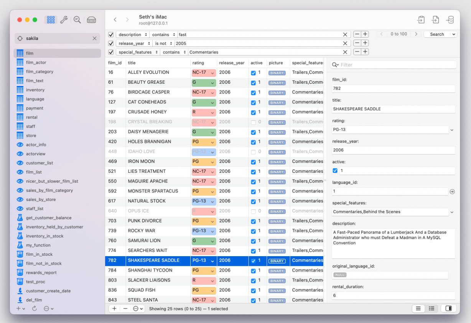Screen dimensions: 471x323
Task: Go back with the left arrow
Action: coord(115,20)
